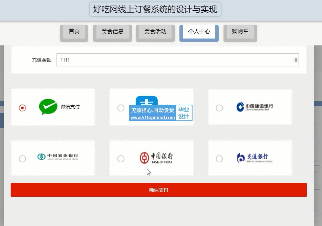Open the 首页 navigation tab
Screen dimensions: 322x226
click(74, 33)
